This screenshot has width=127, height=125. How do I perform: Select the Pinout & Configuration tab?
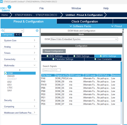(x=29, y=21)
